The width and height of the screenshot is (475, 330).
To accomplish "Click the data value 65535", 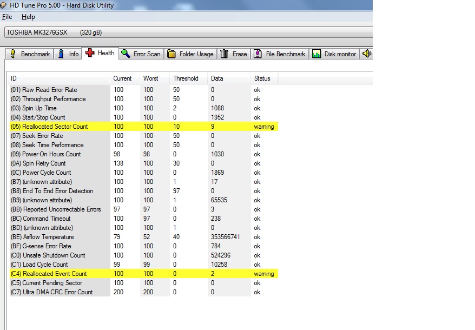I will coord(219,200).
